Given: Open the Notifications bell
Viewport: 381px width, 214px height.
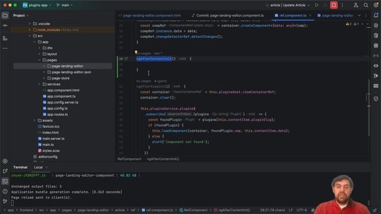Looking at the screenshot, I should point(376,15).
